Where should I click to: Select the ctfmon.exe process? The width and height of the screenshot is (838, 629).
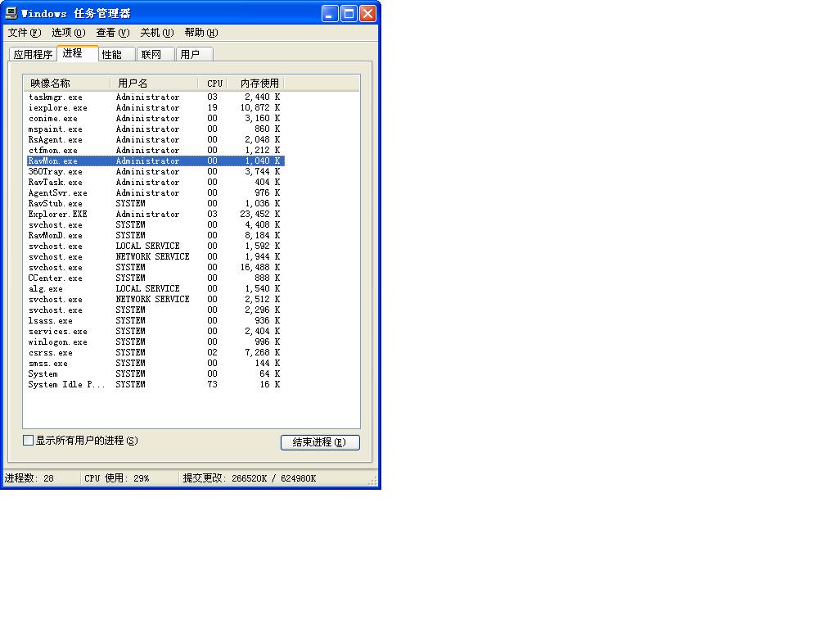tap(155, 151)
